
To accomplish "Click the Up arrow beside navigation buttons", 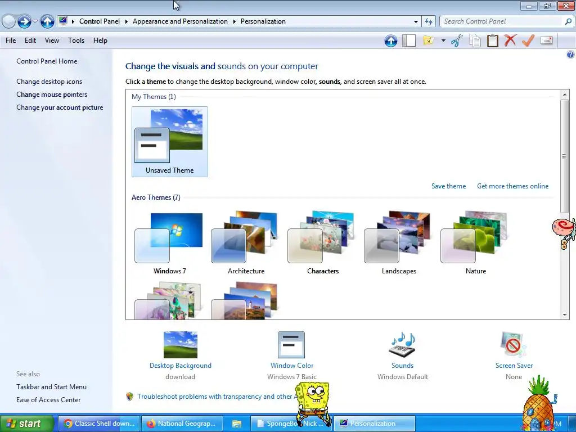I will coord(47,21).
